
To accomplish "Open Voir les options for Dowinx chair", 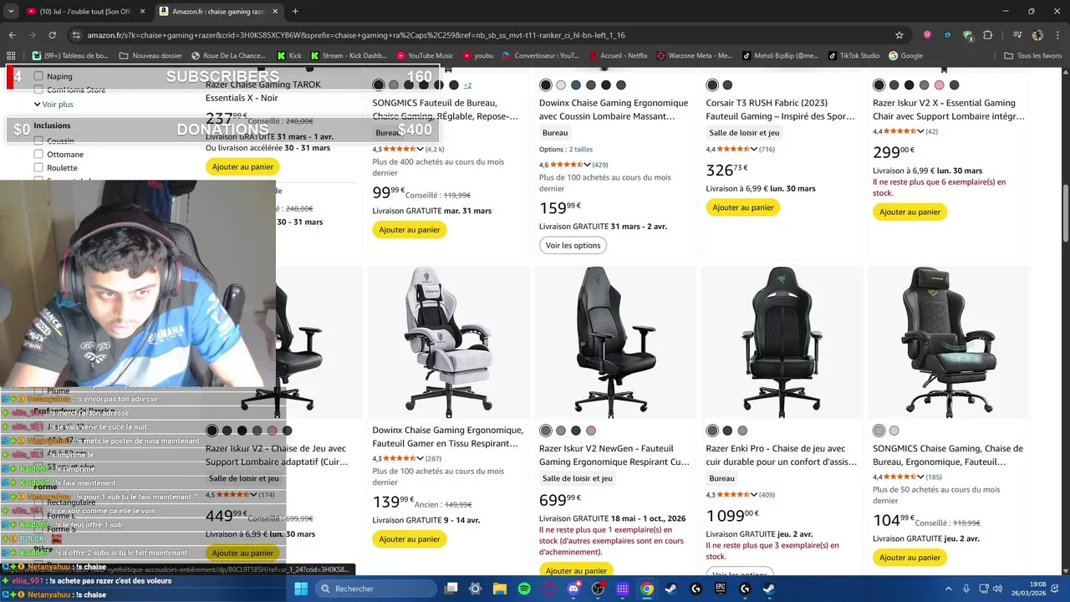I will click(x=573, y=245).
